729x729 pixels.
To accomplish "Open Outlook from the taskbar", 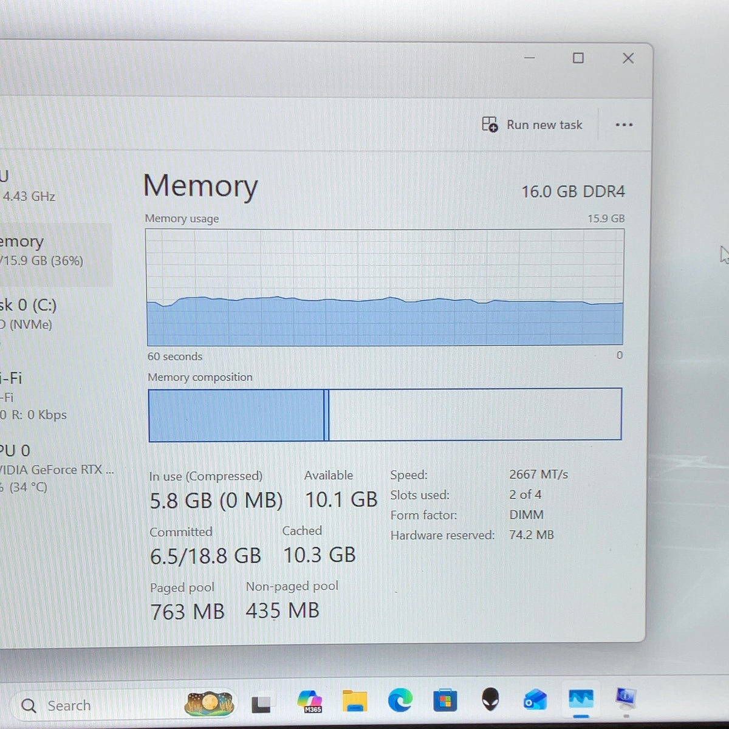I will [x=535, y=700].
